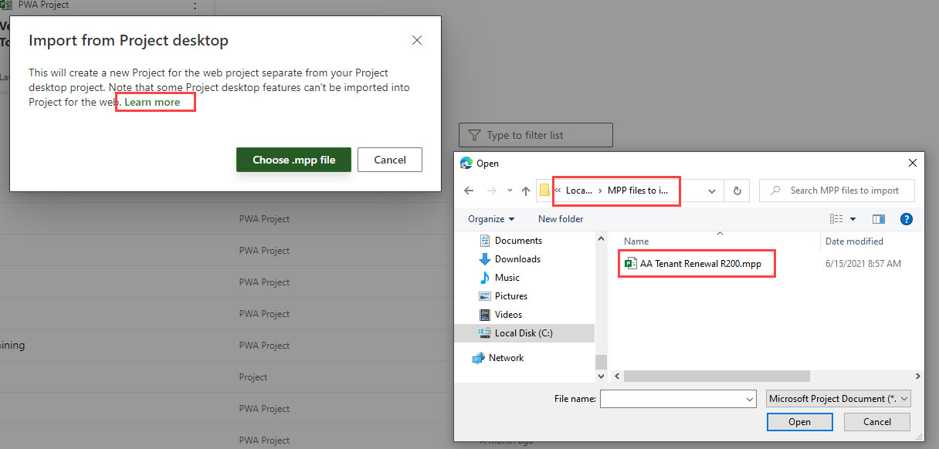Click the navigation pane vertical scrollbar
The width and height of the screenshot is (939, 449).
click(x=601, y=362)
